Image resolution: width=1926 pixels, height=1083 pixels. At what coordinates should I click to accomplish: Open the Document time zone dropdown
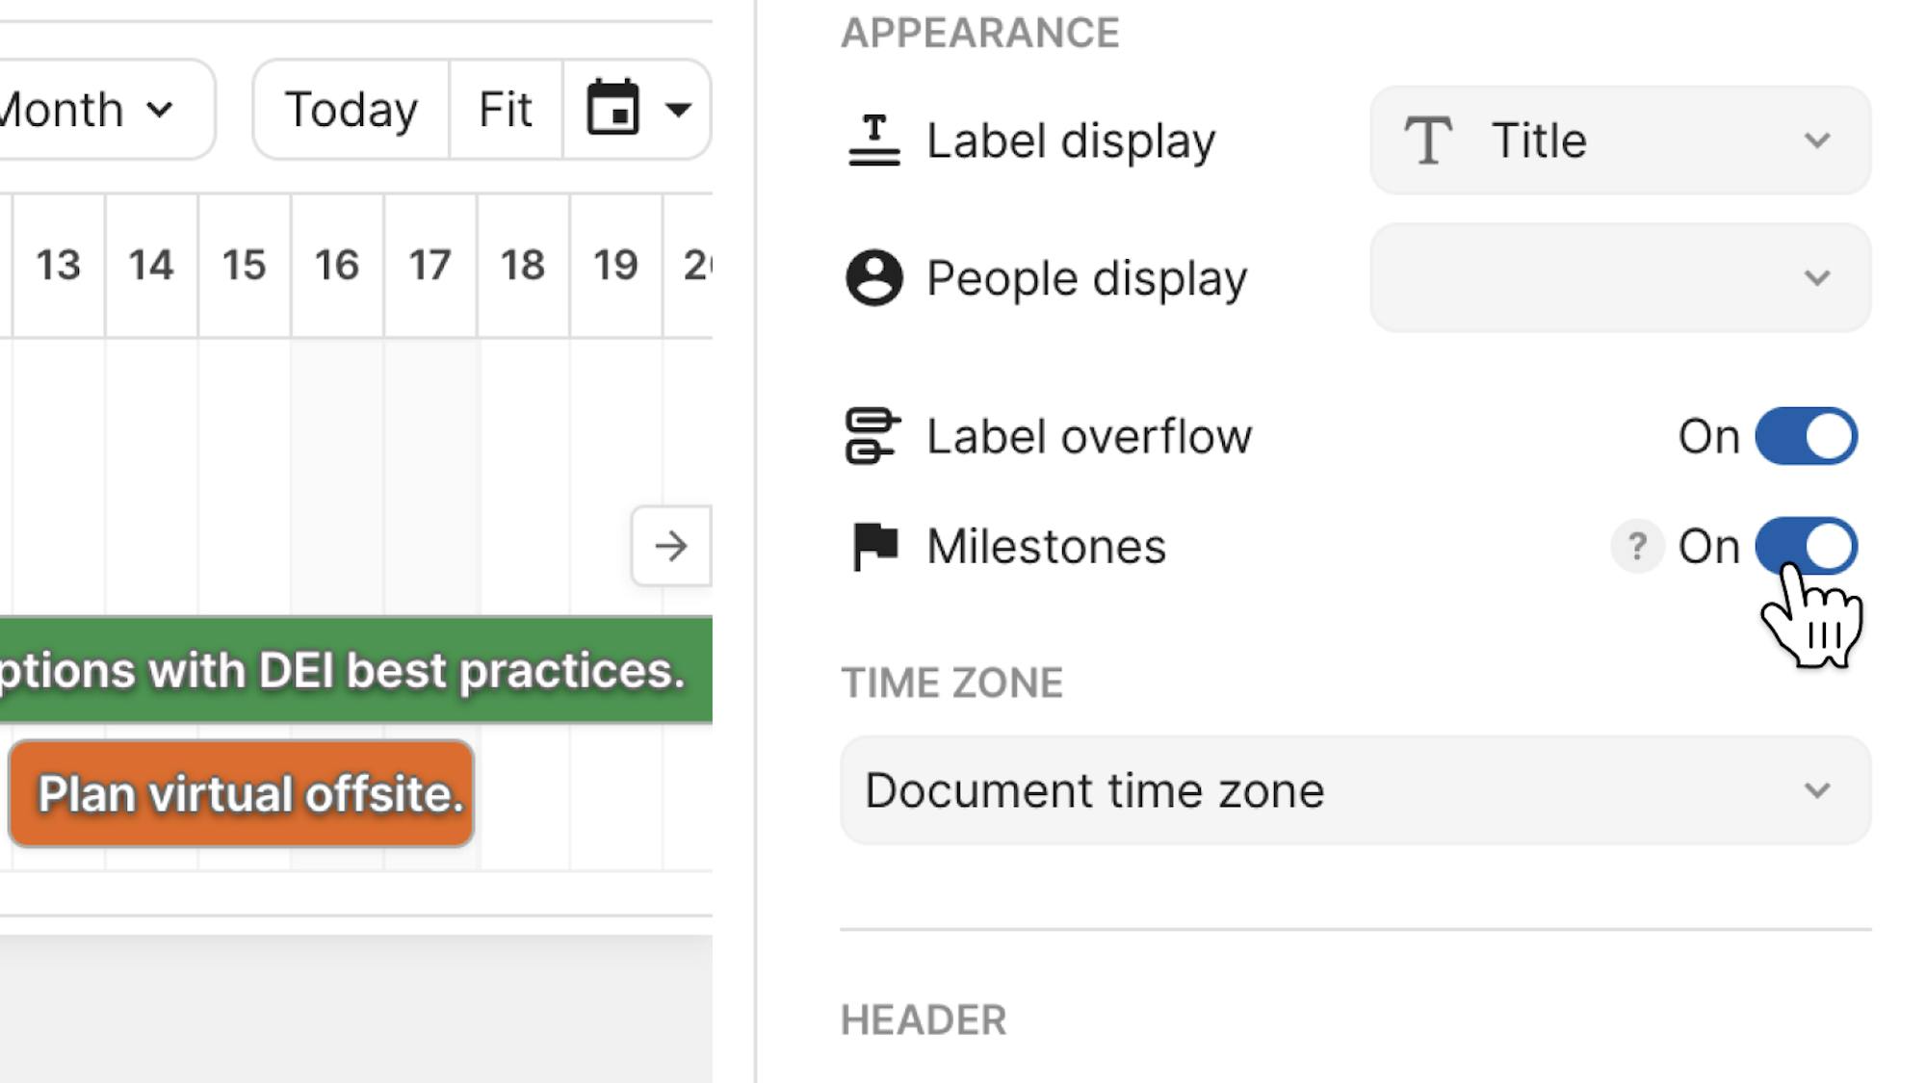pyautogui.click(x=1355, y=790)
